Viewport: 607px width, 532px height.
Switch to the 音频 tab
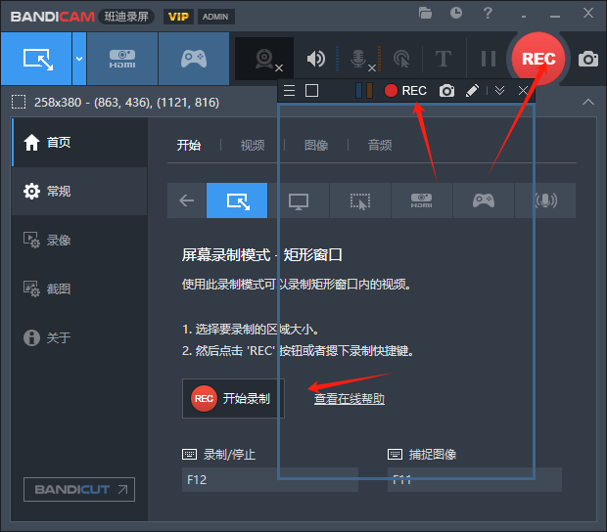pyautogui.click(x=380, y=146)
